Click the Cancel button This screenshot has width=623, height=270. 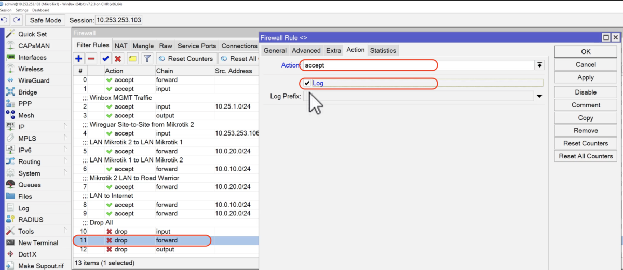pos(586,64)
